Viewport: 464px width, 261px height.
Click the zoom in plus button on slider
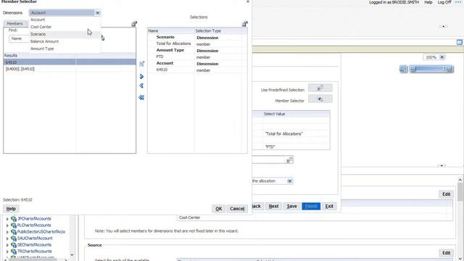(449, 69)
